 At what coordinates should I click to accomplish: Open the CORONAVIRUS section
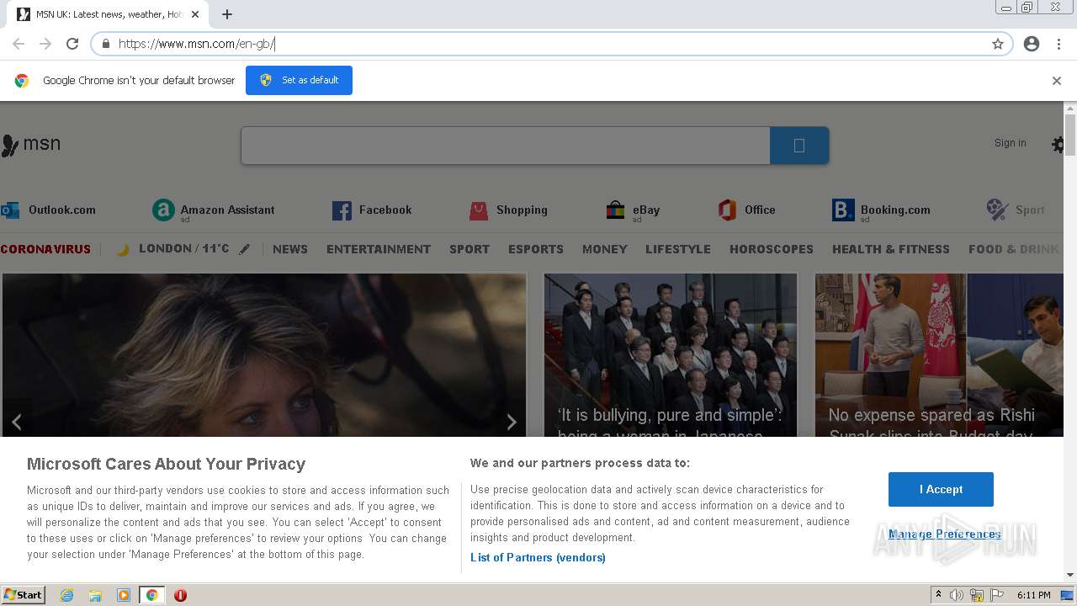coord(45,249)
